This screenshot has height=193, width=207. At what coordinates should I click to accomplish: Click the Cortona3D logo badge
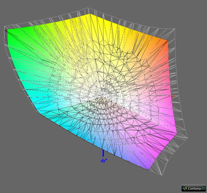tap(194, 188)
